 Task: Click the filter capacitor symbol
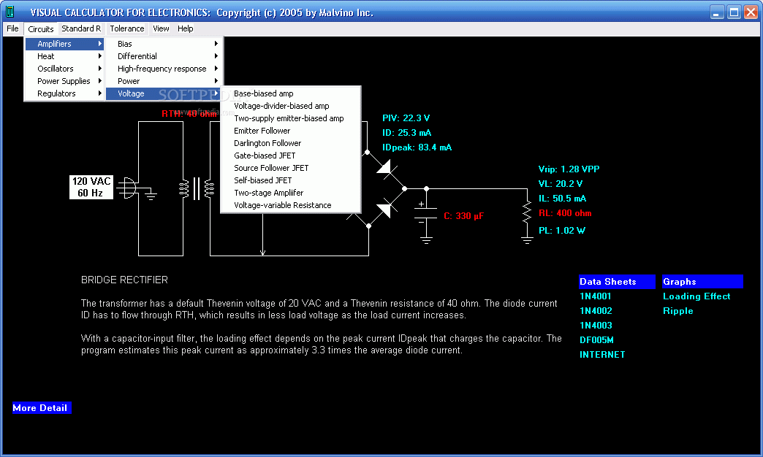tap(426, 215)
